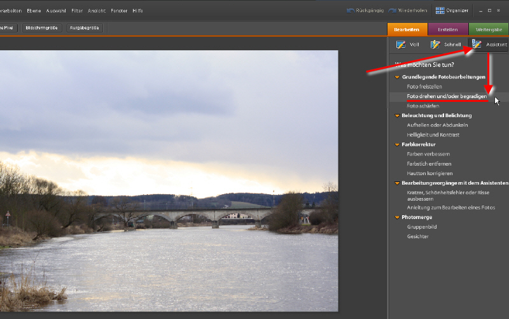Click the Wiederholen redo icon
Image resolution: width=509 pixels, height=319 pixels.
393,11
